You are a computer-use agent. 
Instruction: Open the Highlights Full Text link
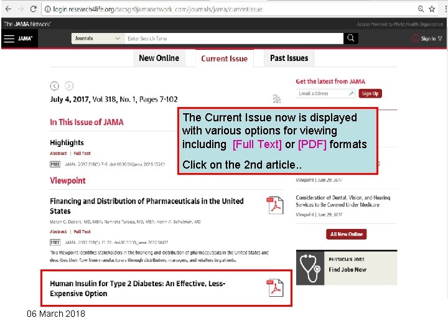82,154
